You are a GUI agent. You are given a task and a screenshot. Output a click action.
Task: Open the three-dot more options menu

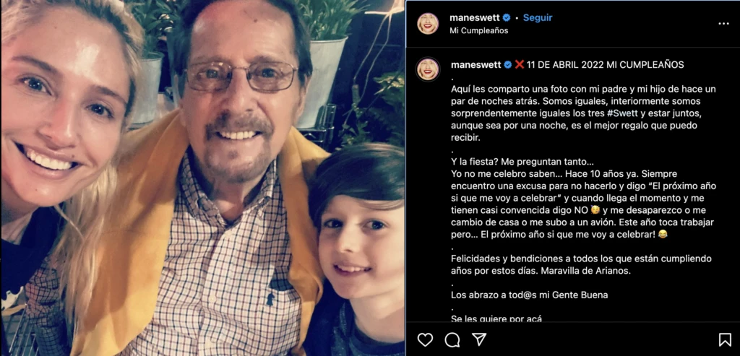(723, 24)
